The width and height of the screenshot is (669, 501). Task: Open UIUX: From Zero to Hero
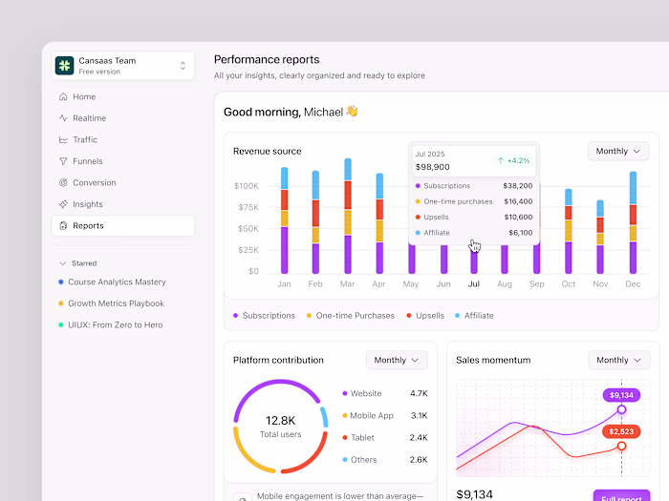pyautogui.click(x=116, y=325)
